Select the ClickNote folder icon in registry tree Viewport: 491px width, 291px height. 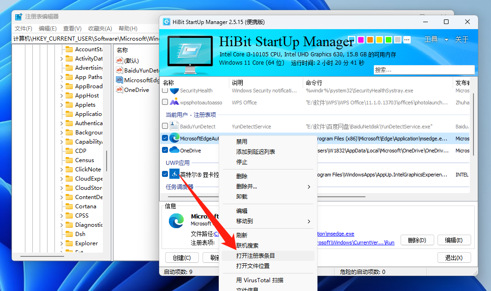[x=69, y=170]
